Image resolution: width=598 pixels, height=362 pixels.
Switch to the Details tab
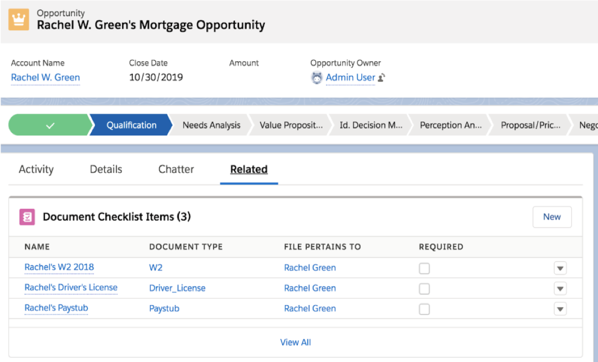pyautogui.click(x=105, y=169)
